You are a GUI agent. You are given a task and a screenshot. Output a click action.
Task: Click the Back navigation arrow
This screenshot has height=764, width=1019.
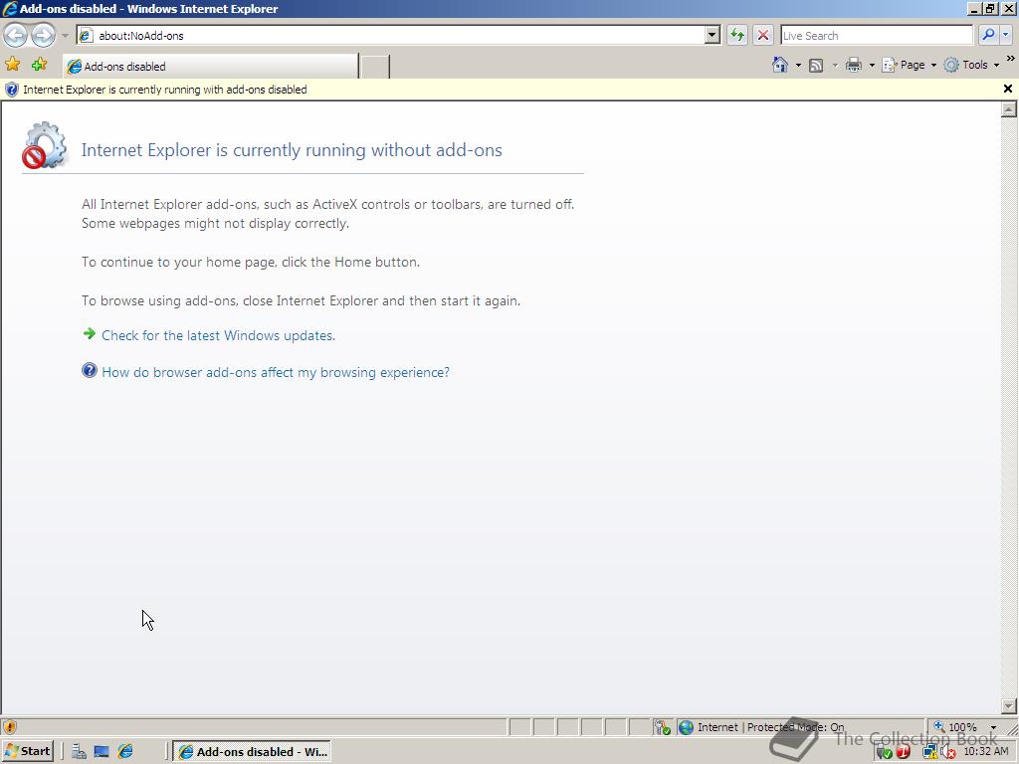point(16,35)
